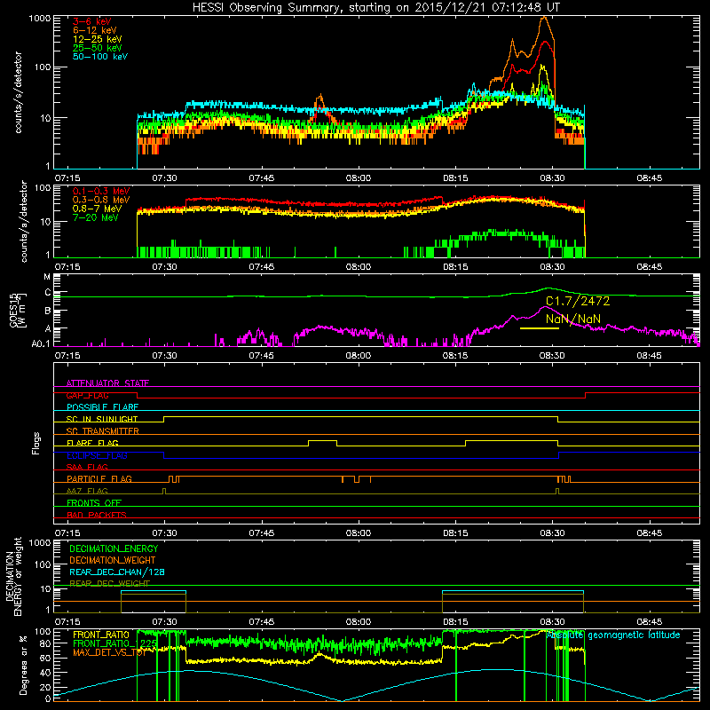Click the yellow flare duration bar under C1.7

tap(540, 328)
